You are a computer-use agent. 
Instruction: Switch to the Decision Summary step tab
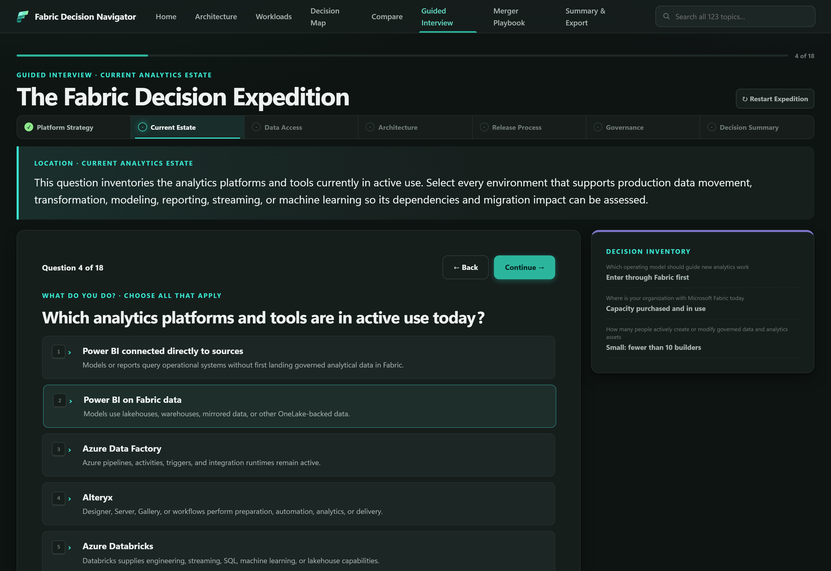point(756,127)
